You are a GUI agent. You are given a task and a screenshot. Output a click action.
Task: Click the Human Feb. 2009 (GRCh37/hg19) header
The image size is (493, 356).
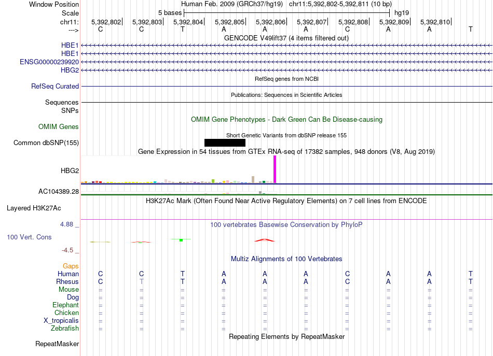[x=232, y=4]
